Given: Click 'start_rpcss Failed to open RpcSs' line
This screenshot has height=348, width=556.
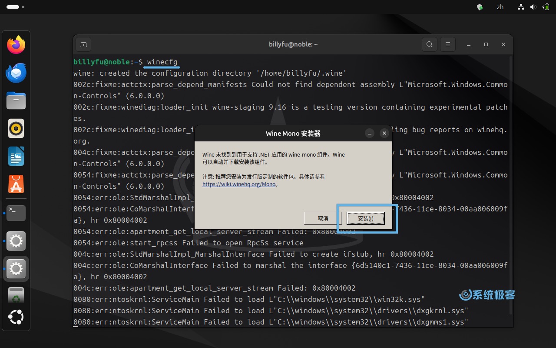Looking at the screenshot, I should (189, 243).
